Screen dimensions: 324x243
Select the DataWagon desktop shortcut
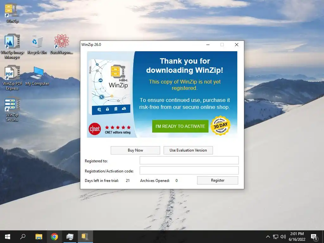61,44
